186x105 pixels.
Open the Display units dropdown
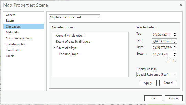[156, 75]
